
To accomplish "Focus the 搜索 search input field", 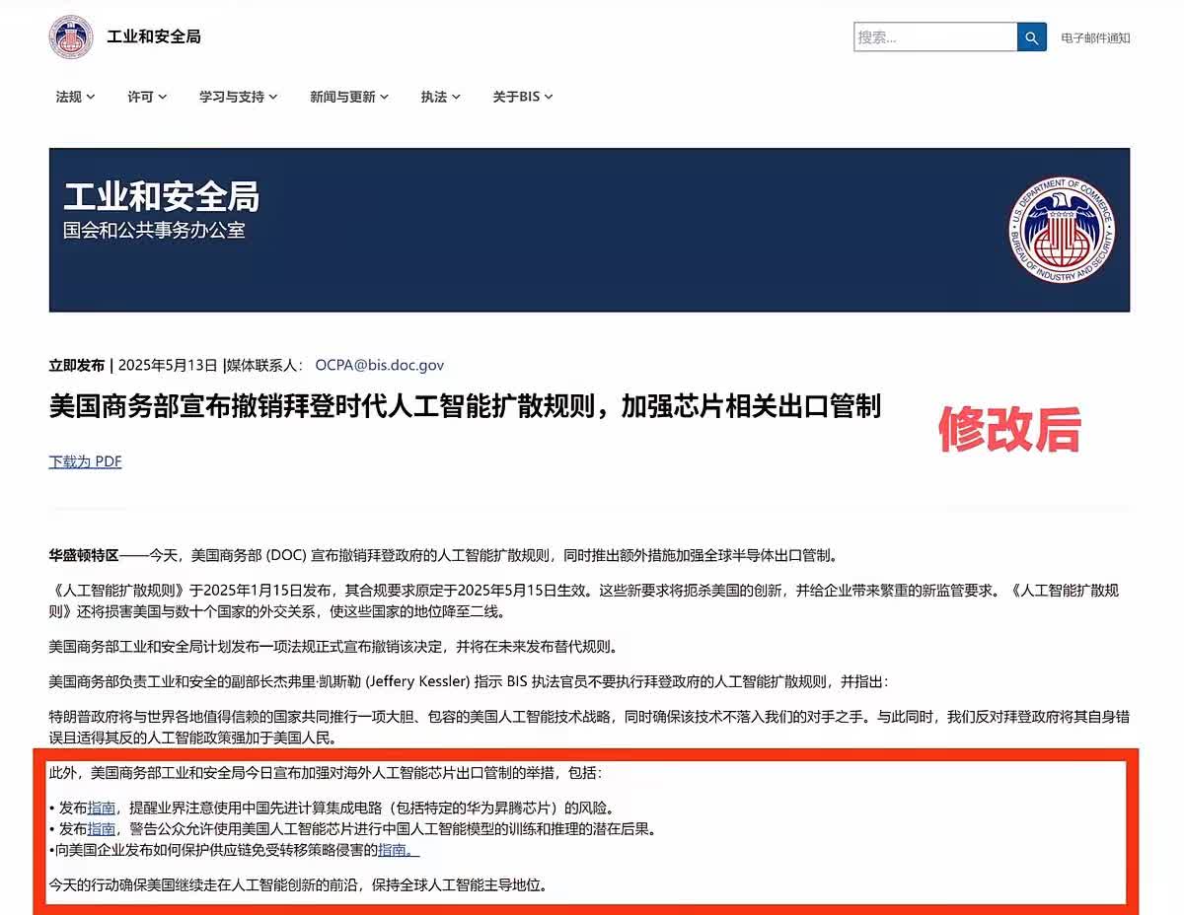I will tap(935, 37).
